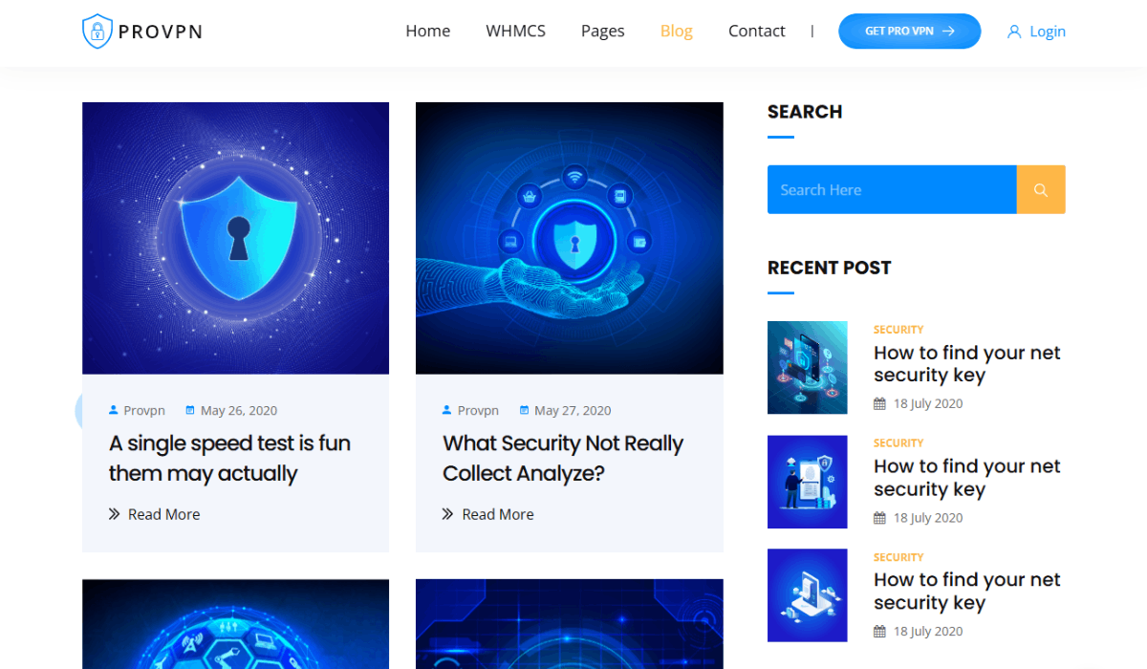
Task: Focus the Search Here input field
Action: tap(892, 189)
